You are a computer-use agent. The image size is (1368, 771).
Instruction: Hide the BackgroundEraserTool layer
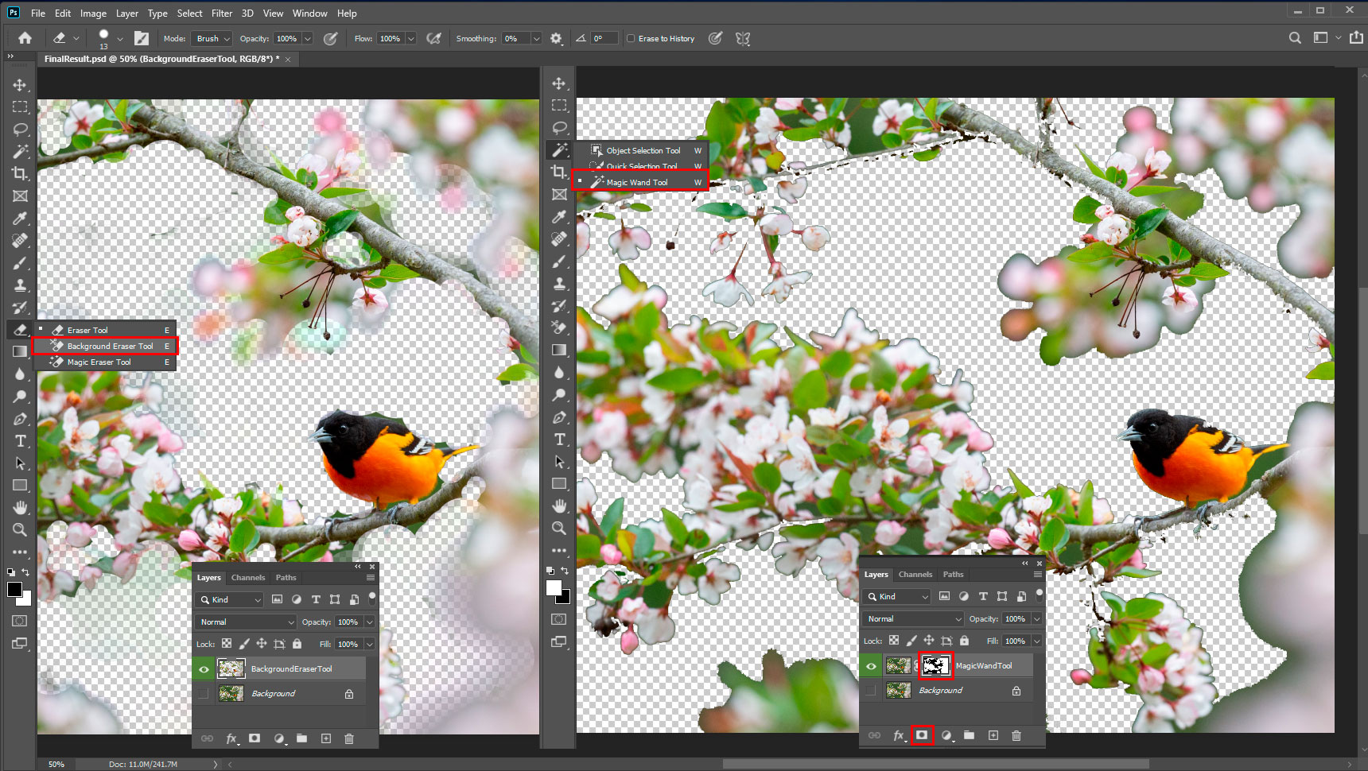(204, 669)
